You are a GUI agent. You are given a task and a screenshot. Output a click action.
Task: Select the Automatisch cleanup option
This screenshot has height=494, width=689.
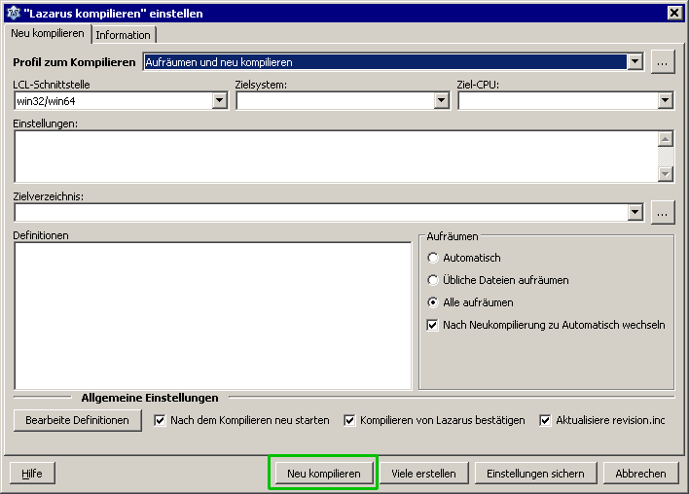433,258
